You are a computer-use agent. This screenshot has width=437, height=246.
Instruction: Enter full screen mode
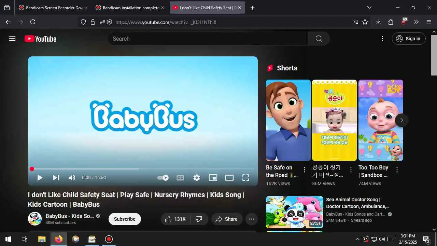[246, 178]
